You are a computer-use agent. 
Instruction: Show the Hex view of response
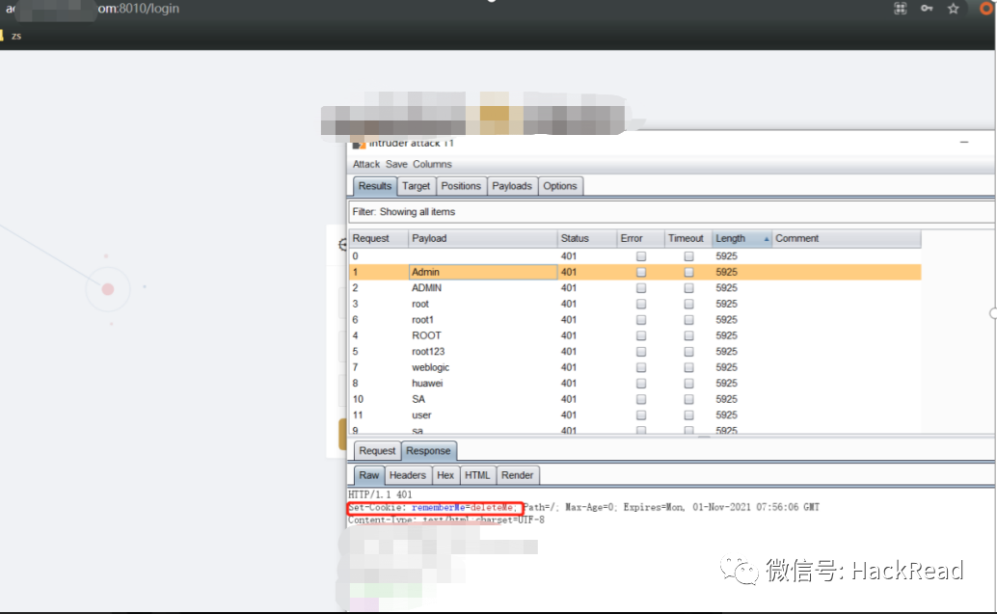click(x=445, y=475)
